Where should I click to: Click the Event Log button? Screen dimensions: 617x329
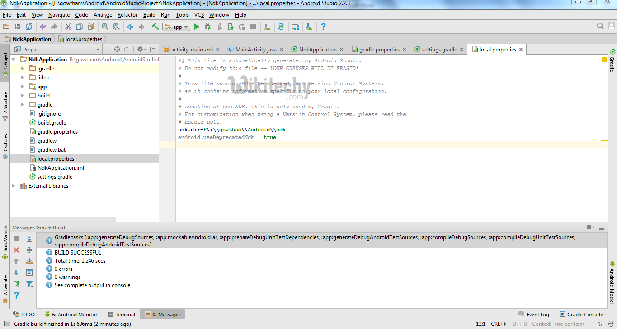click(534, 315)
